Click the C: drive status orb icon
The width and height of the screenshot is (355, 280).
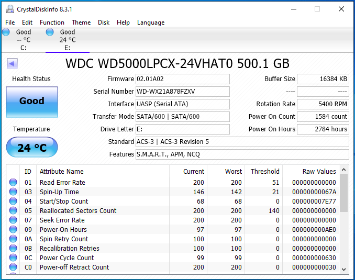(6, 32)
